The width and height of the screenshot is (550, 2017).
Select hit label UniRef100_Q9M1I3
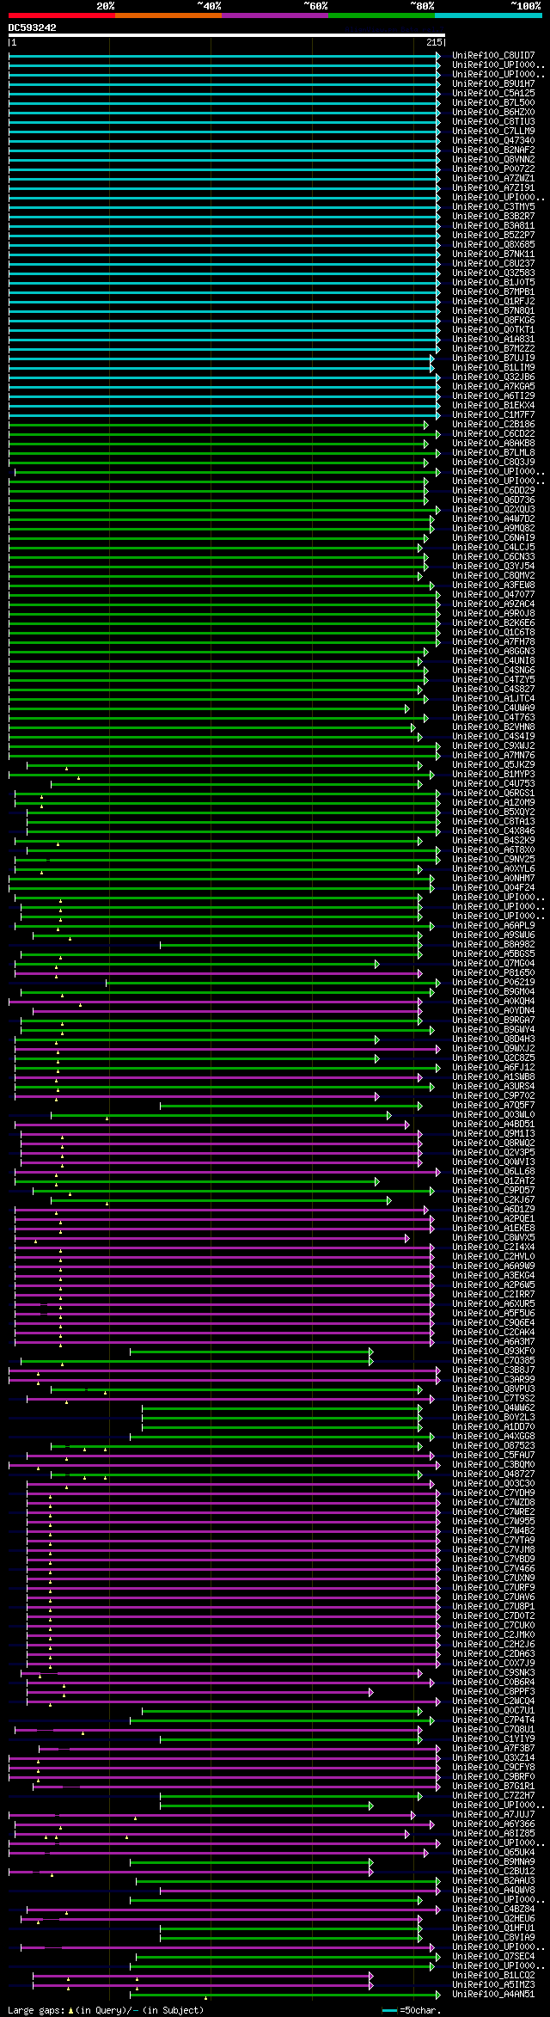tap(493, 1134)
